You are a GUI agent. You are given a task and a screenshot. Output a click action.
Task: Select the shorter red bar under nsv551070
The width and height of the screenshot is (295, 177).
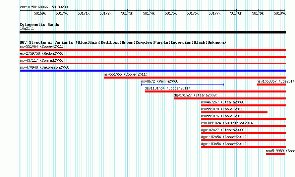click(x=234, y=112)
